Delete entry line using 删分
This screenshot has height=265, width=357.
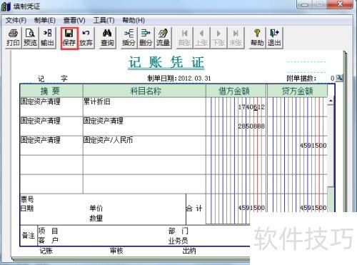point(146,38)
